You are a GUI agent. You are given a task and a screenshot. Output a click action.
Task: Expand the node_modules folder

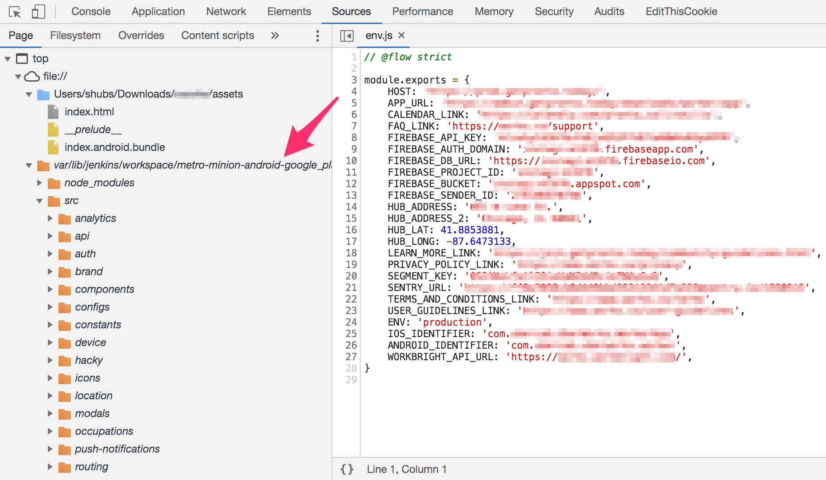pyautogui.click(x=39, y=183)
